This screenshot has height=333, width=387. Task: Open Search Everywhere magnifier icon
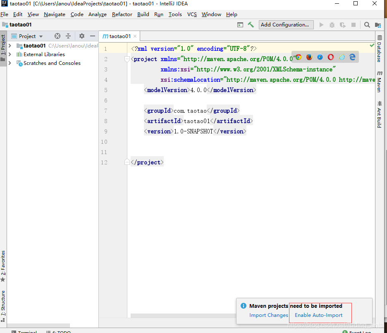(x=367, y=25)
